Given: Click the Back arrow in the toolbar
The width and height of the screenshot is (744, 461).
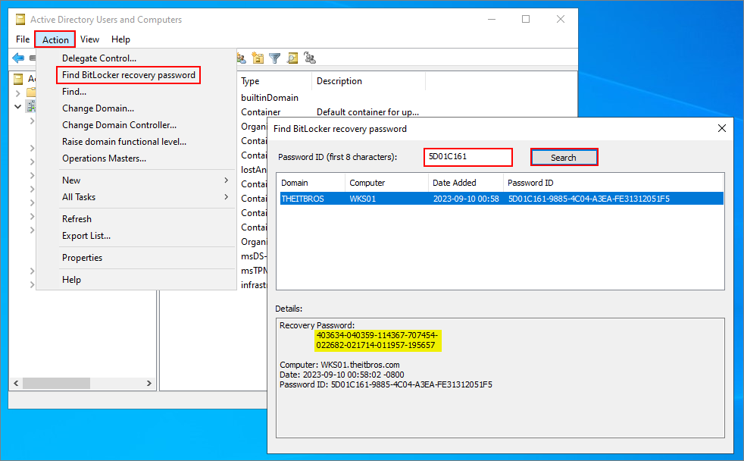Looking at the screenshot, I should coord(18,58).
